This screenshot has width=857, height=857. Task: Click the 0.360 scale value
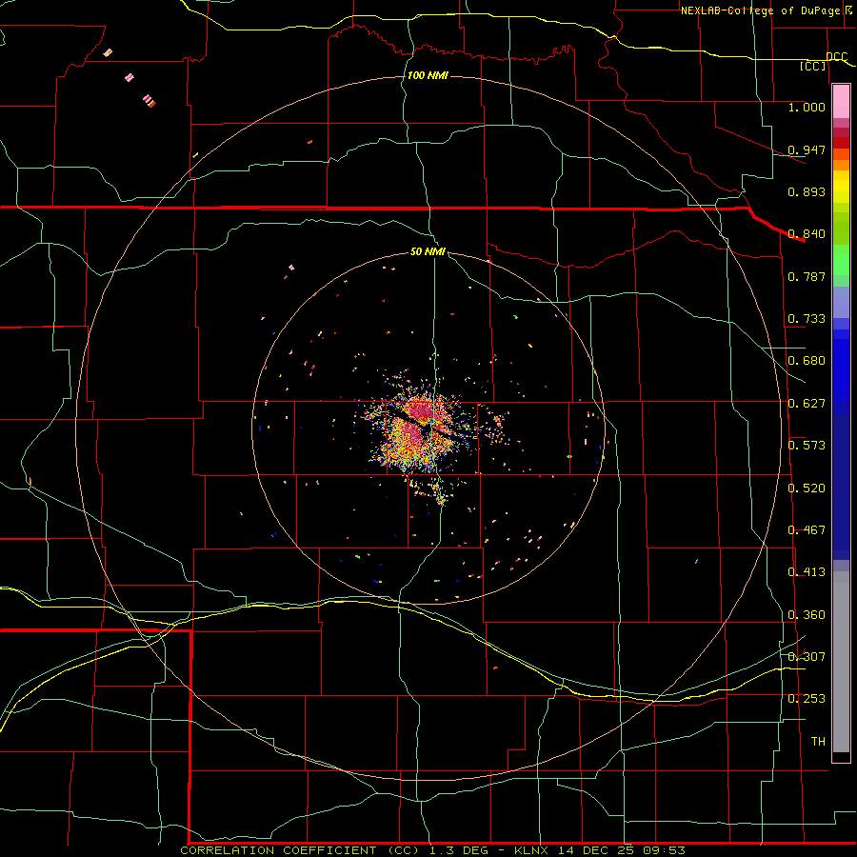tap(807, 615)
